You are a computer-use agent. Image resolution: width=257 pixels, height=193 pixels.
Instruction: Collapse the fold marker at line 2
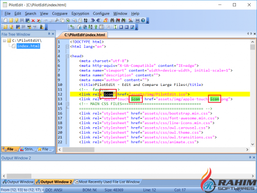pyautogui.click(x=67, y=46)
